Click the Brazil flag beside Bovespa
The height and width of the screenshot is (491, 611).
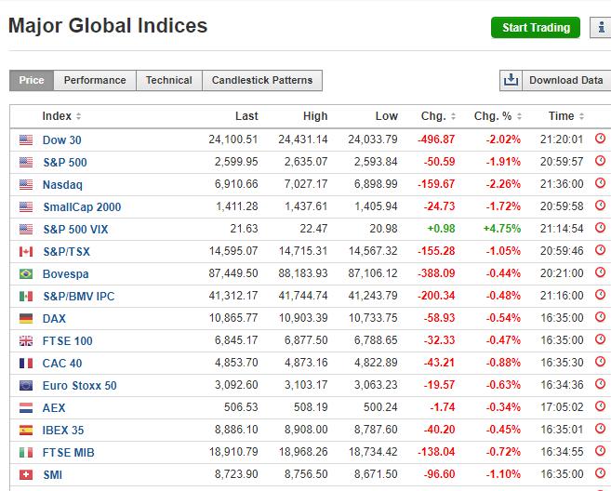pyautogui.click(x=25, y=274)
